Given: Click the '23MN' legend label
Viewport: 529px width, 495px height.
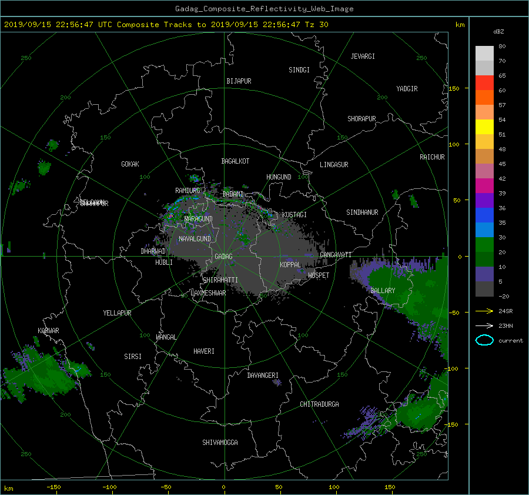Looking at the screenshot, I should point(505,325).
